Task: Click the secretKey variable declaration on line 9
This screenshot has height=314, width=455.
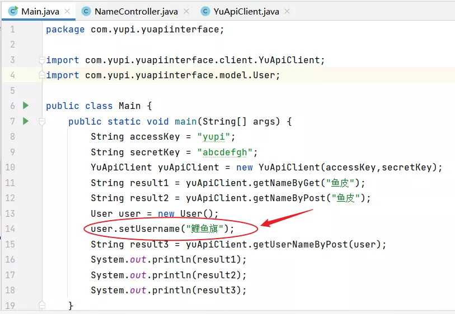Action: point(155,152)
